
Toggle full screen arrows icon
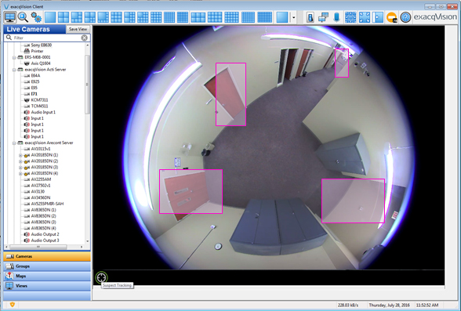click(x=365, y=17)
